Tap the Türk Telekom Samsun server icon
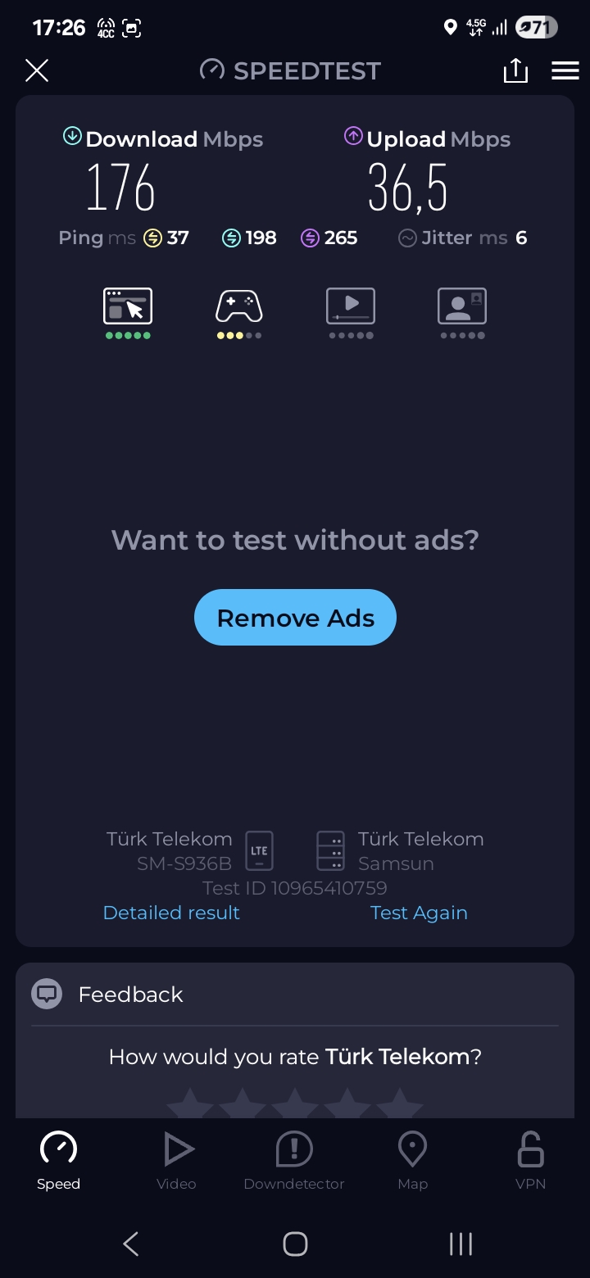 (x=330, y=850)
